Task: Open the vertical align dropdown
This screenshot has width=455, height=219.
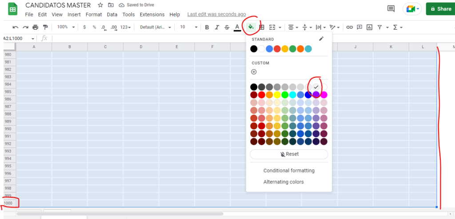Action: (x=307, y=27)
